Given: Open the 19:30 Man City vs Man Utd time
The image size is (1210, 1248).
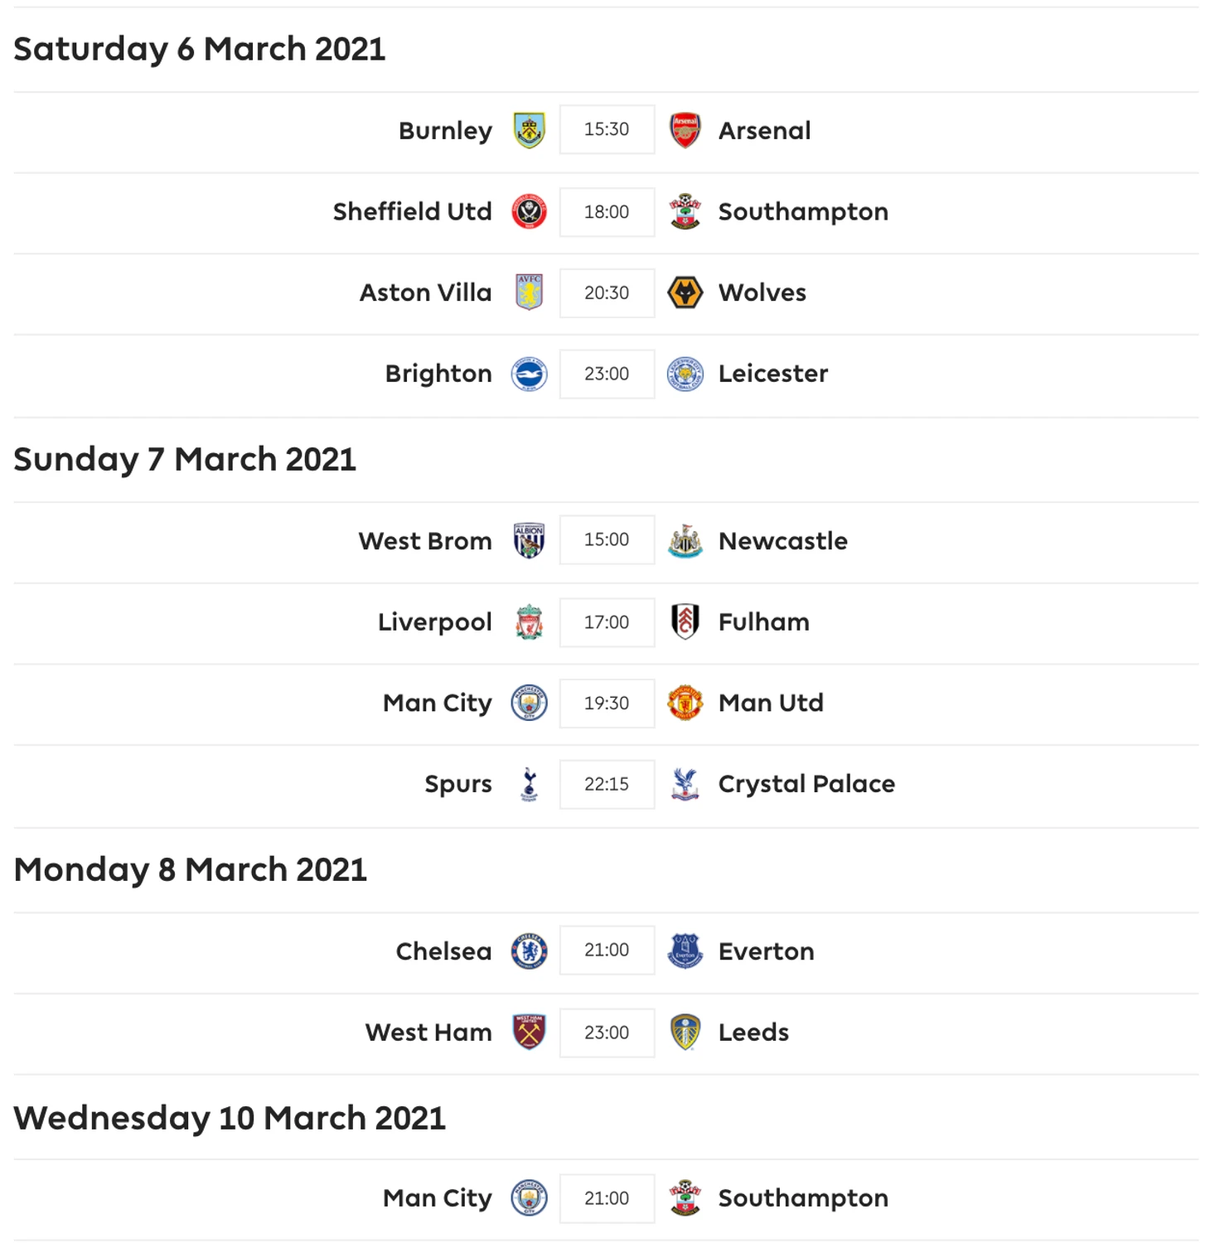Looking at the screenshot, I should pos(607,703).
